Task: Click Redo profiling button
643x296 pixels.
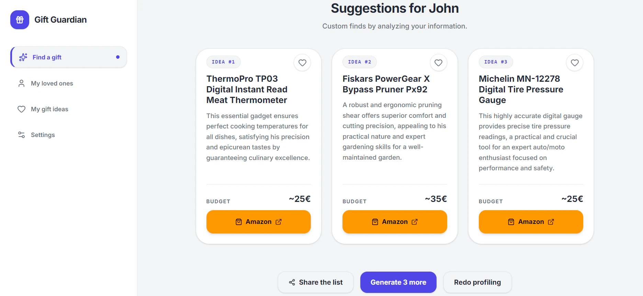Action: pos(477,282)
